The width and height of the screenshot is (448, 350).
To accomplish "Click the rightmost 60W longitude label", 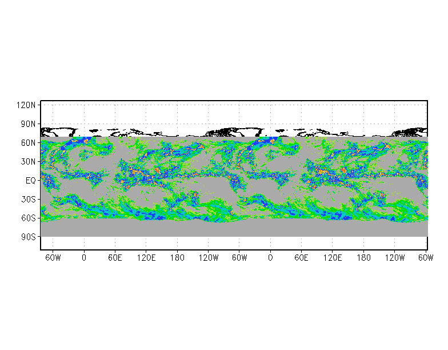I will point(426,257).
